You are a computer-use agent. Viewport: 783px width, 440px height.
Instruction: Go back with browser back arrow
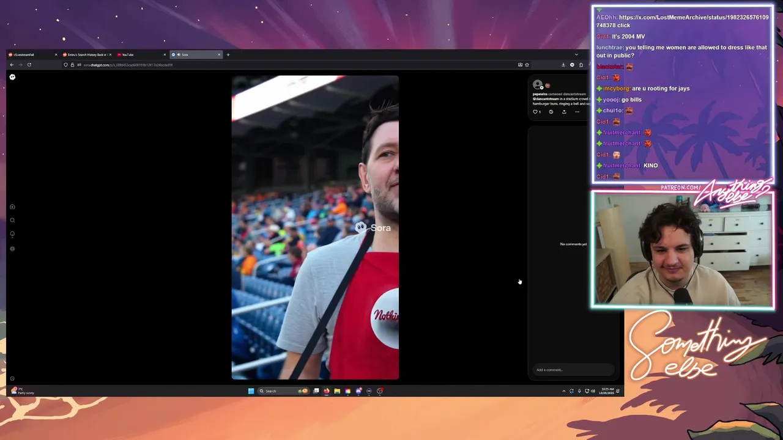12,65
